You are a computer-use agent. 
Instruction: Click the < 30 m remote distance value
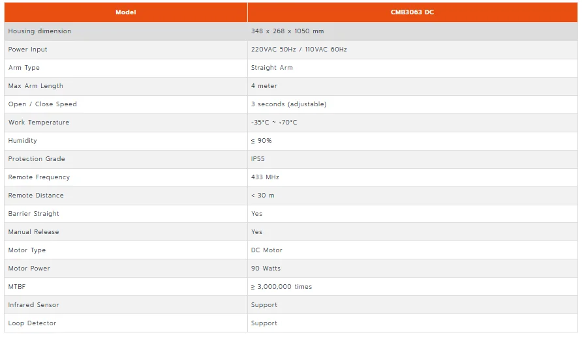[263, 196]
